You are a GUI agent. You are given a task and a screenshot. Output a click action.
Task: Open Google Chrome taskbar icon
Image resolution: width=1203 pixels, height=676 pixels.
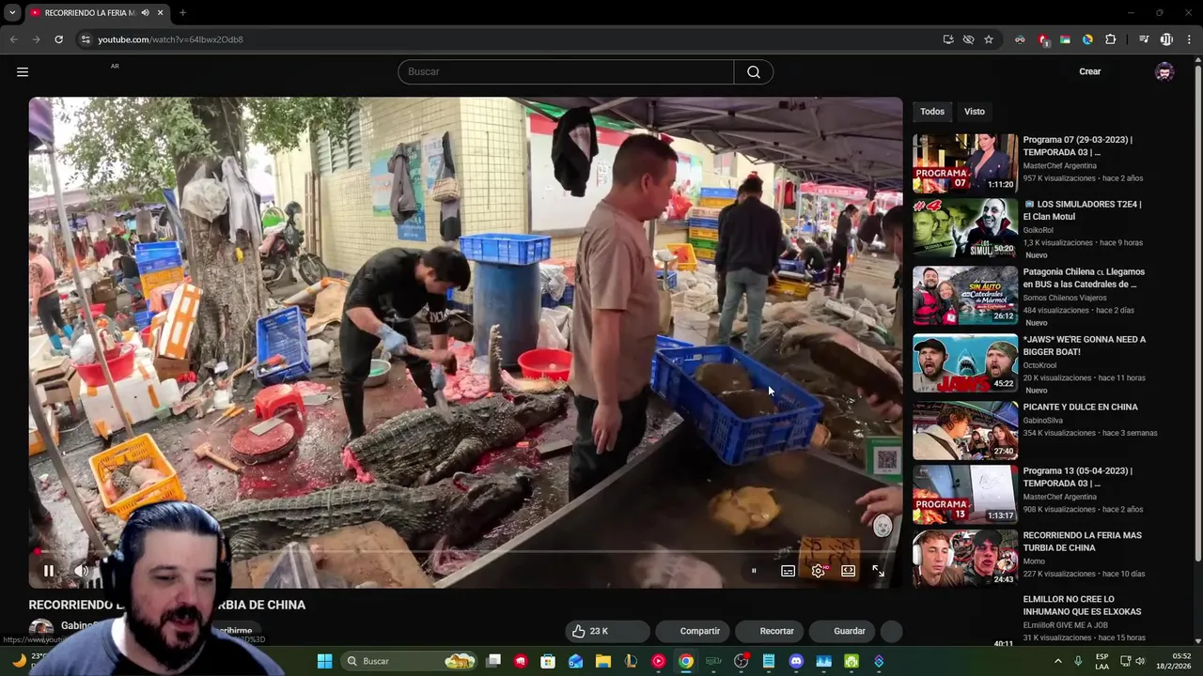(x=686, y=661)
